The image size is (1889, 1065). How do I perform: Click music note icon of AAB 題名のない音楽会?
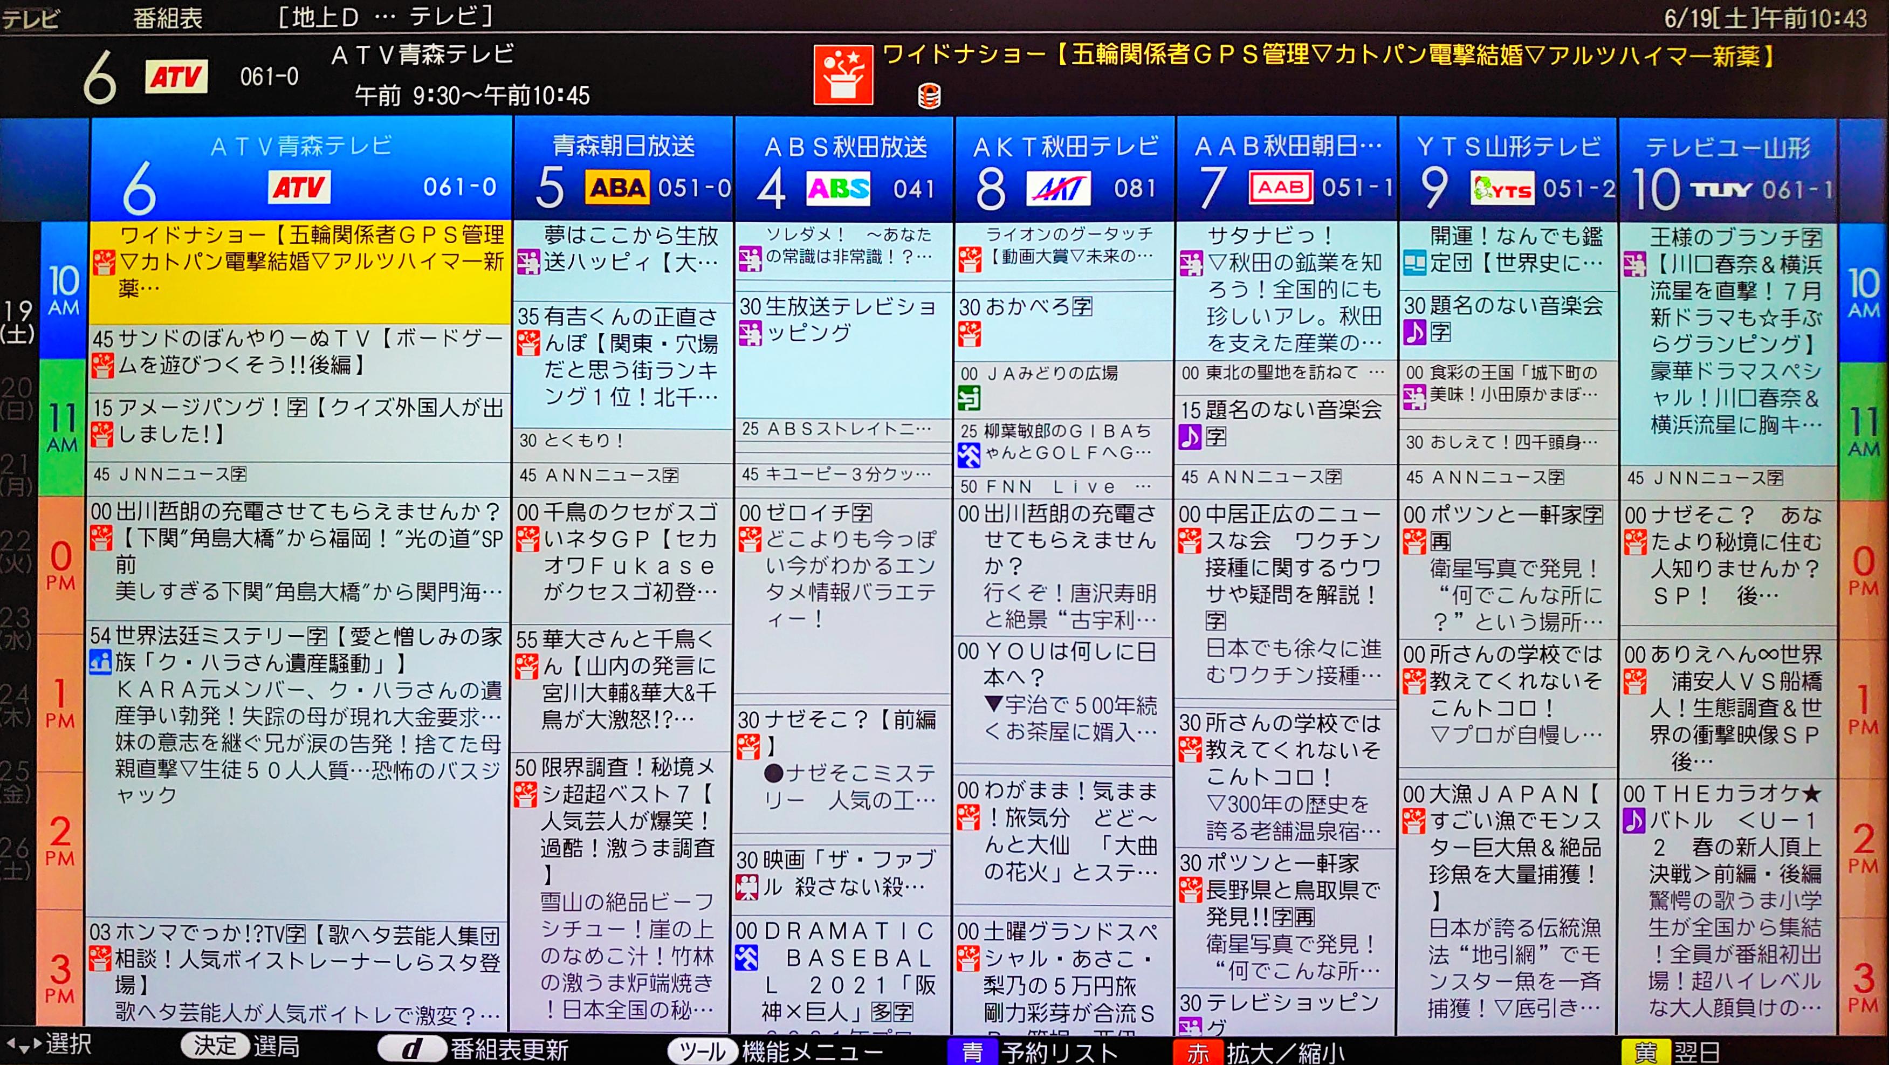tap(1190, 436)
